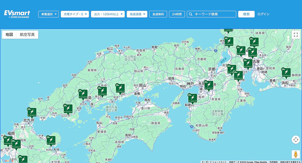Click the 高松 city label
This screenshot has width=302, height=163.
(148, 100)
